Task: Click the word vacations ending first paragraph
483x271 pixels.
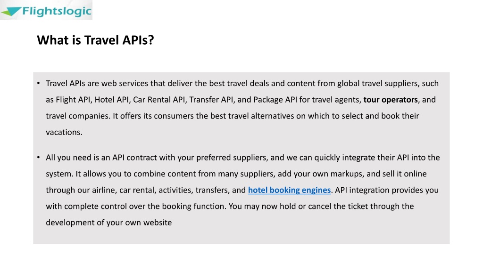Action: point(63,132)
